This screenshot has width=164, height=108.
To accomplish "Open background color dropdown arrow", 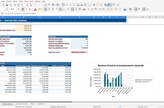I will [42, 9].
